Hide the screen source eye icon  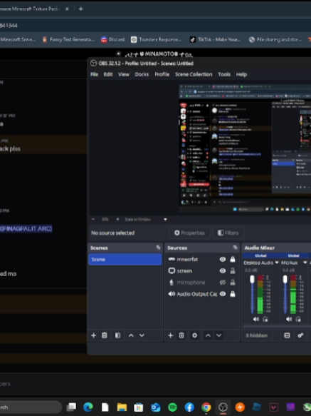223,271
